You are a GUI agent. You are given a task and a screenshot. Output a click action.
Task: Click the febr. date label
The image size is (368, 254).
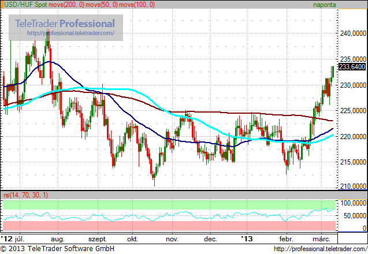pos(286,239)
